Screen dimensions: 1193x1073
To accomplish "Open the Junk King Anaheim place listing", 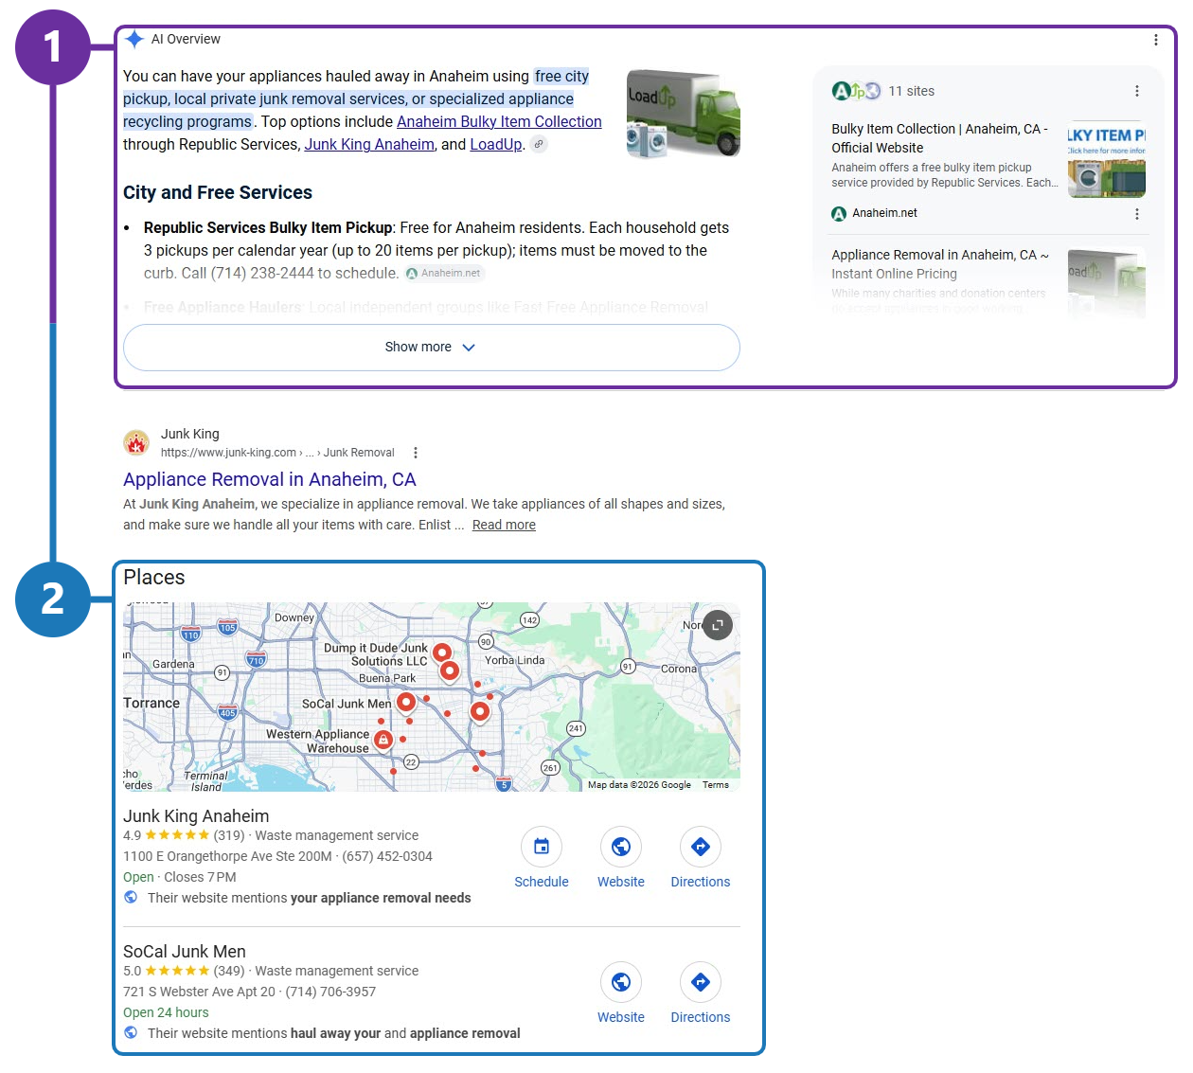I will (196, 816).
